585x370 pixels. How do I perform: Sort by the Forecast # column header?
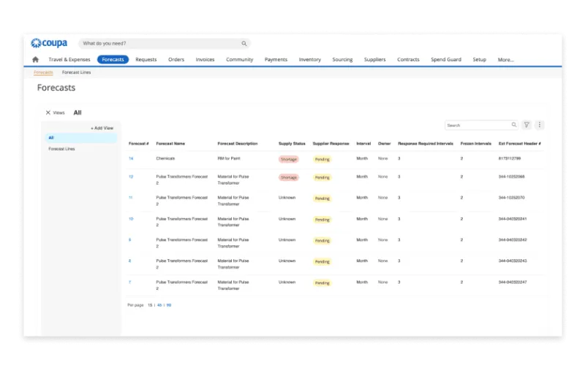click(x=139, y=144)
